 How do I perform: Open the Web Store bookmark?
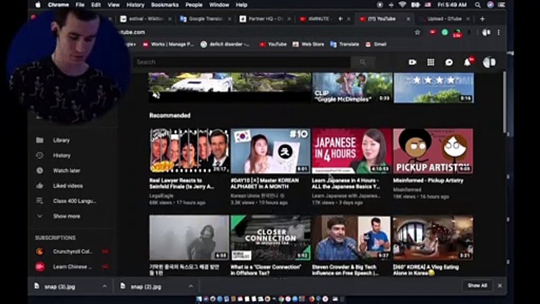pos(308,44)
